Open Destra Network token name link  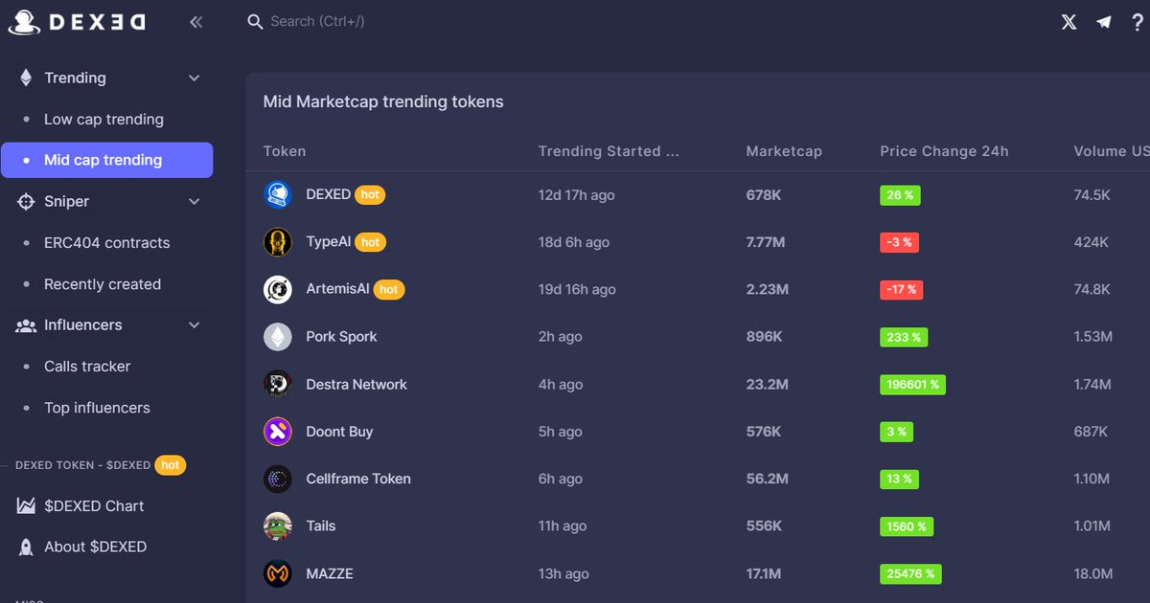(356, 384)
